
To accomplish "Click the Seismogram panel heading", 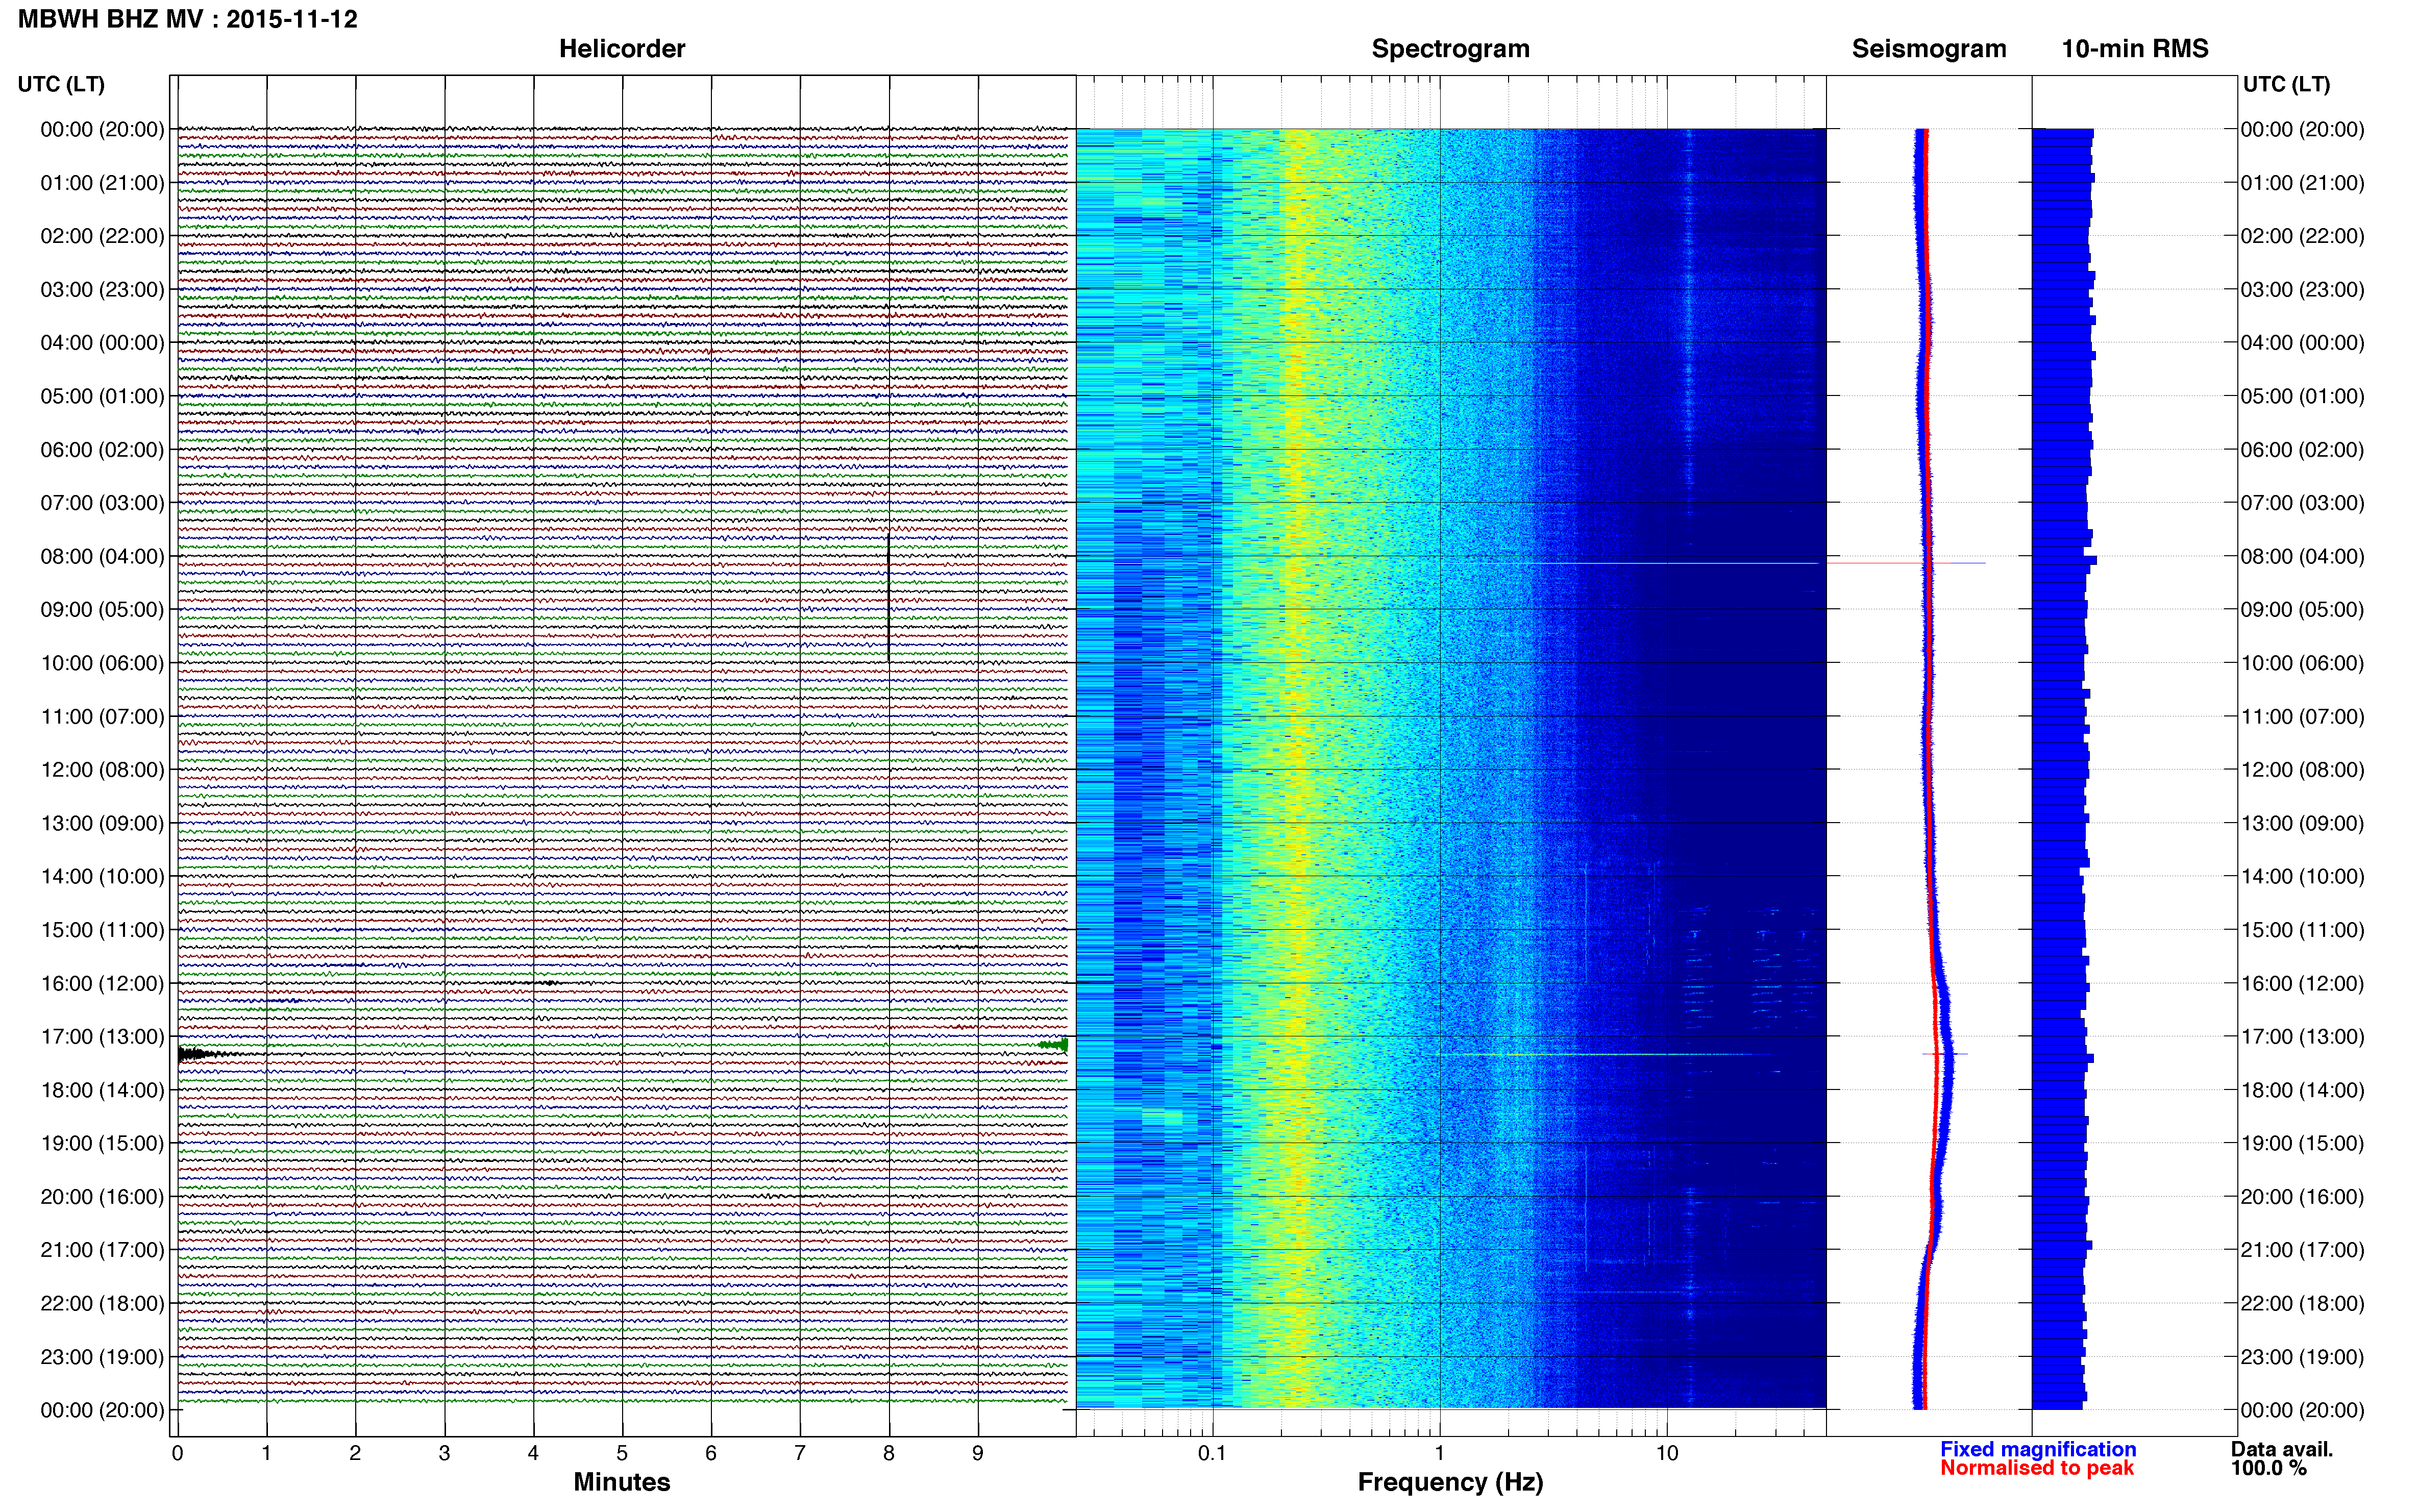I will [1929, 49].
